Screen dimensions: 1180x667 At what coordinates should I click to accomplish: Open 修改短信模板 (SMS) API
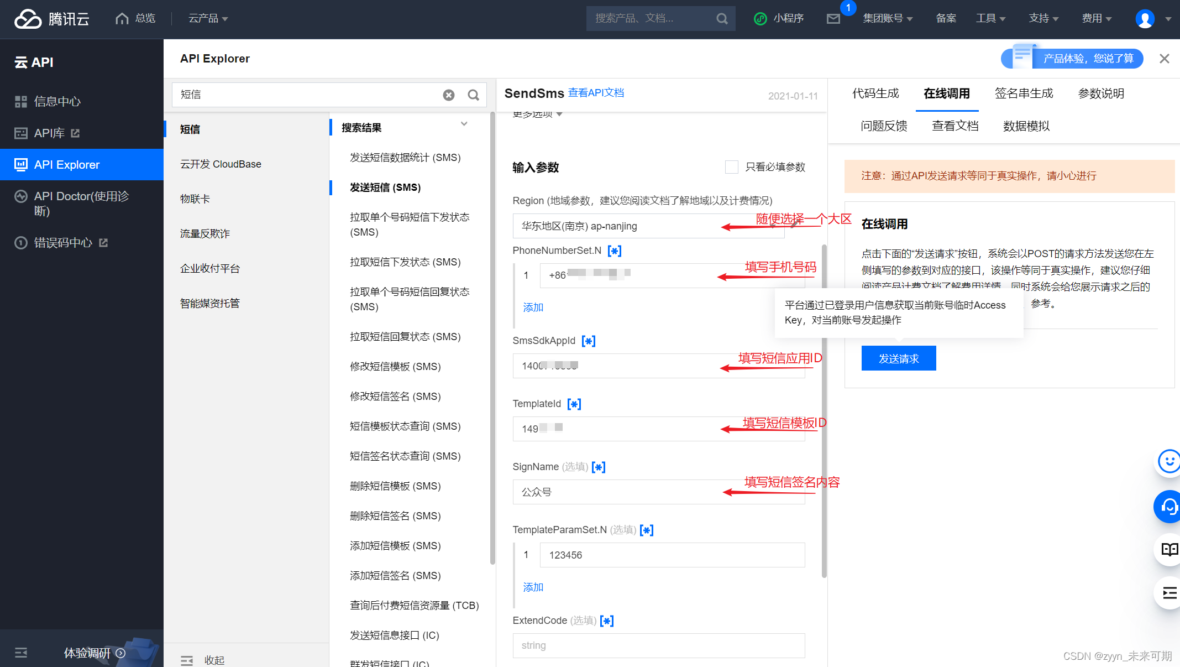point(395,367)
